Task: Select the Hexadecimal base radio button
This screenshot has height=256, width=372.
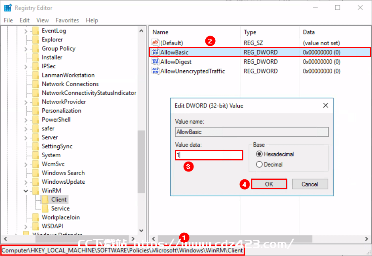Action: coord(259,154)
